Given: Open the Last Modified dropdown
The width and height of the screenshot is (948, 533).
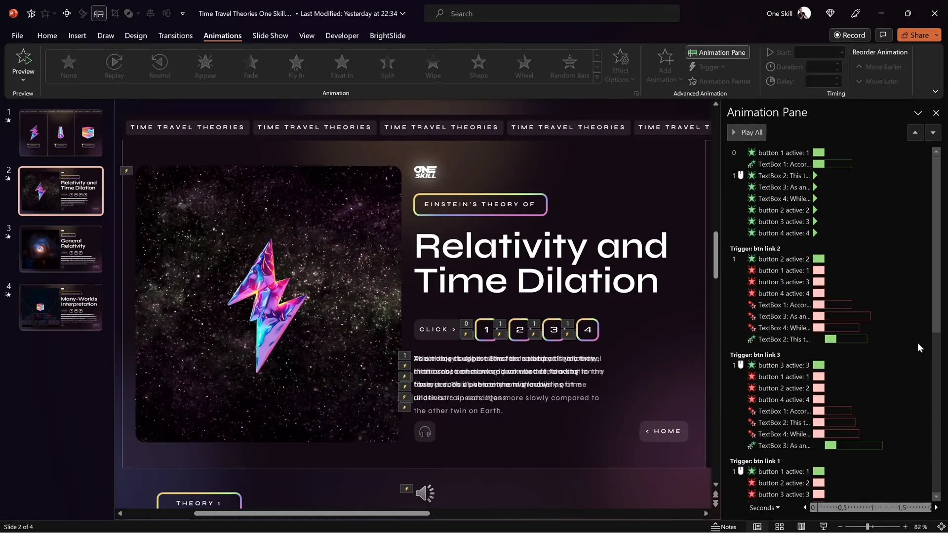Looking at the screenshot, I should click(403, 13).
